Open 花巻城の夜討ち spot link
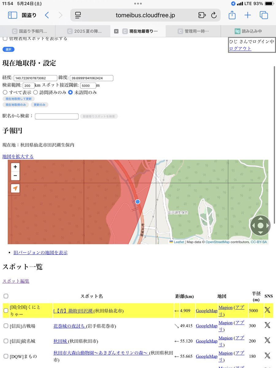 click(x=70, y=326)
